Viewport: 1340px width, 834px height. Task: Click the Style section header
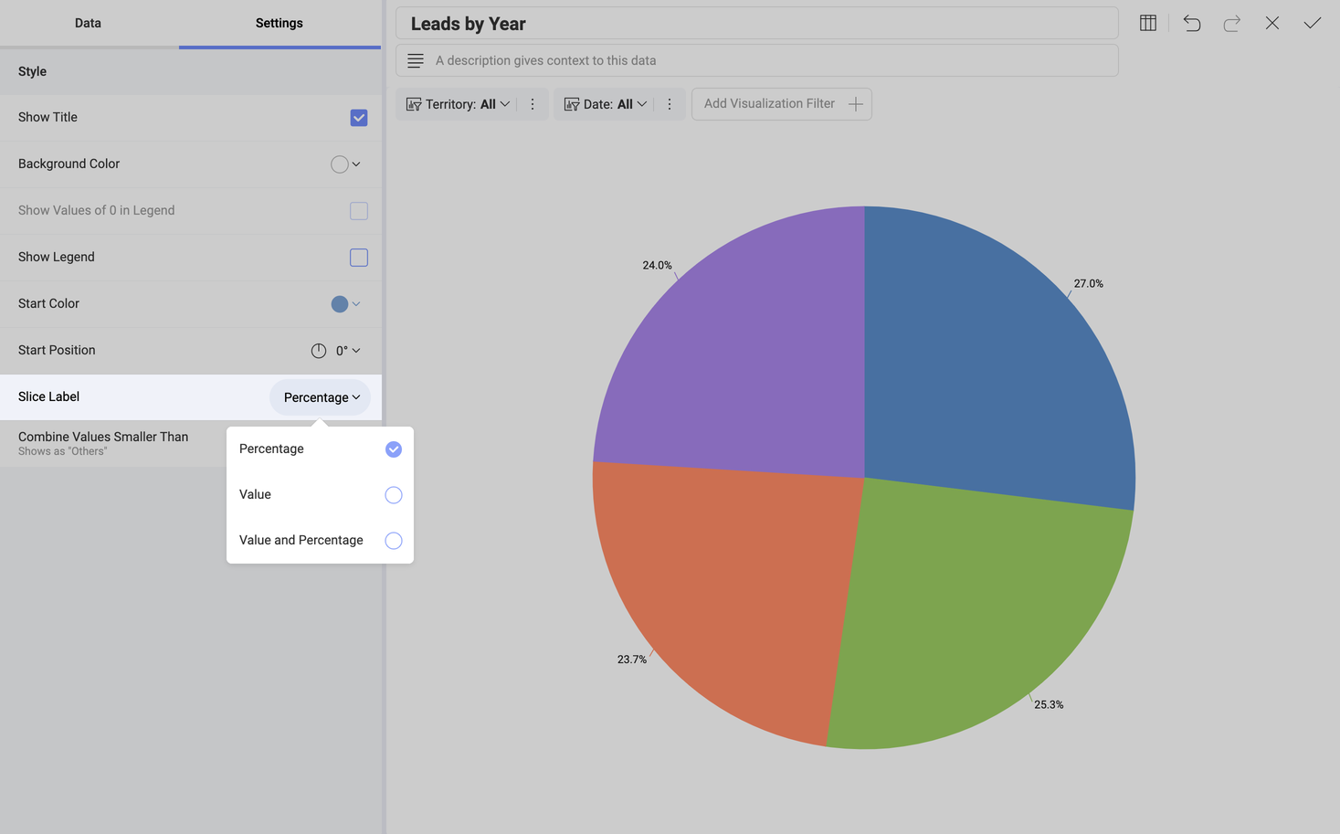tap(190, 71)
